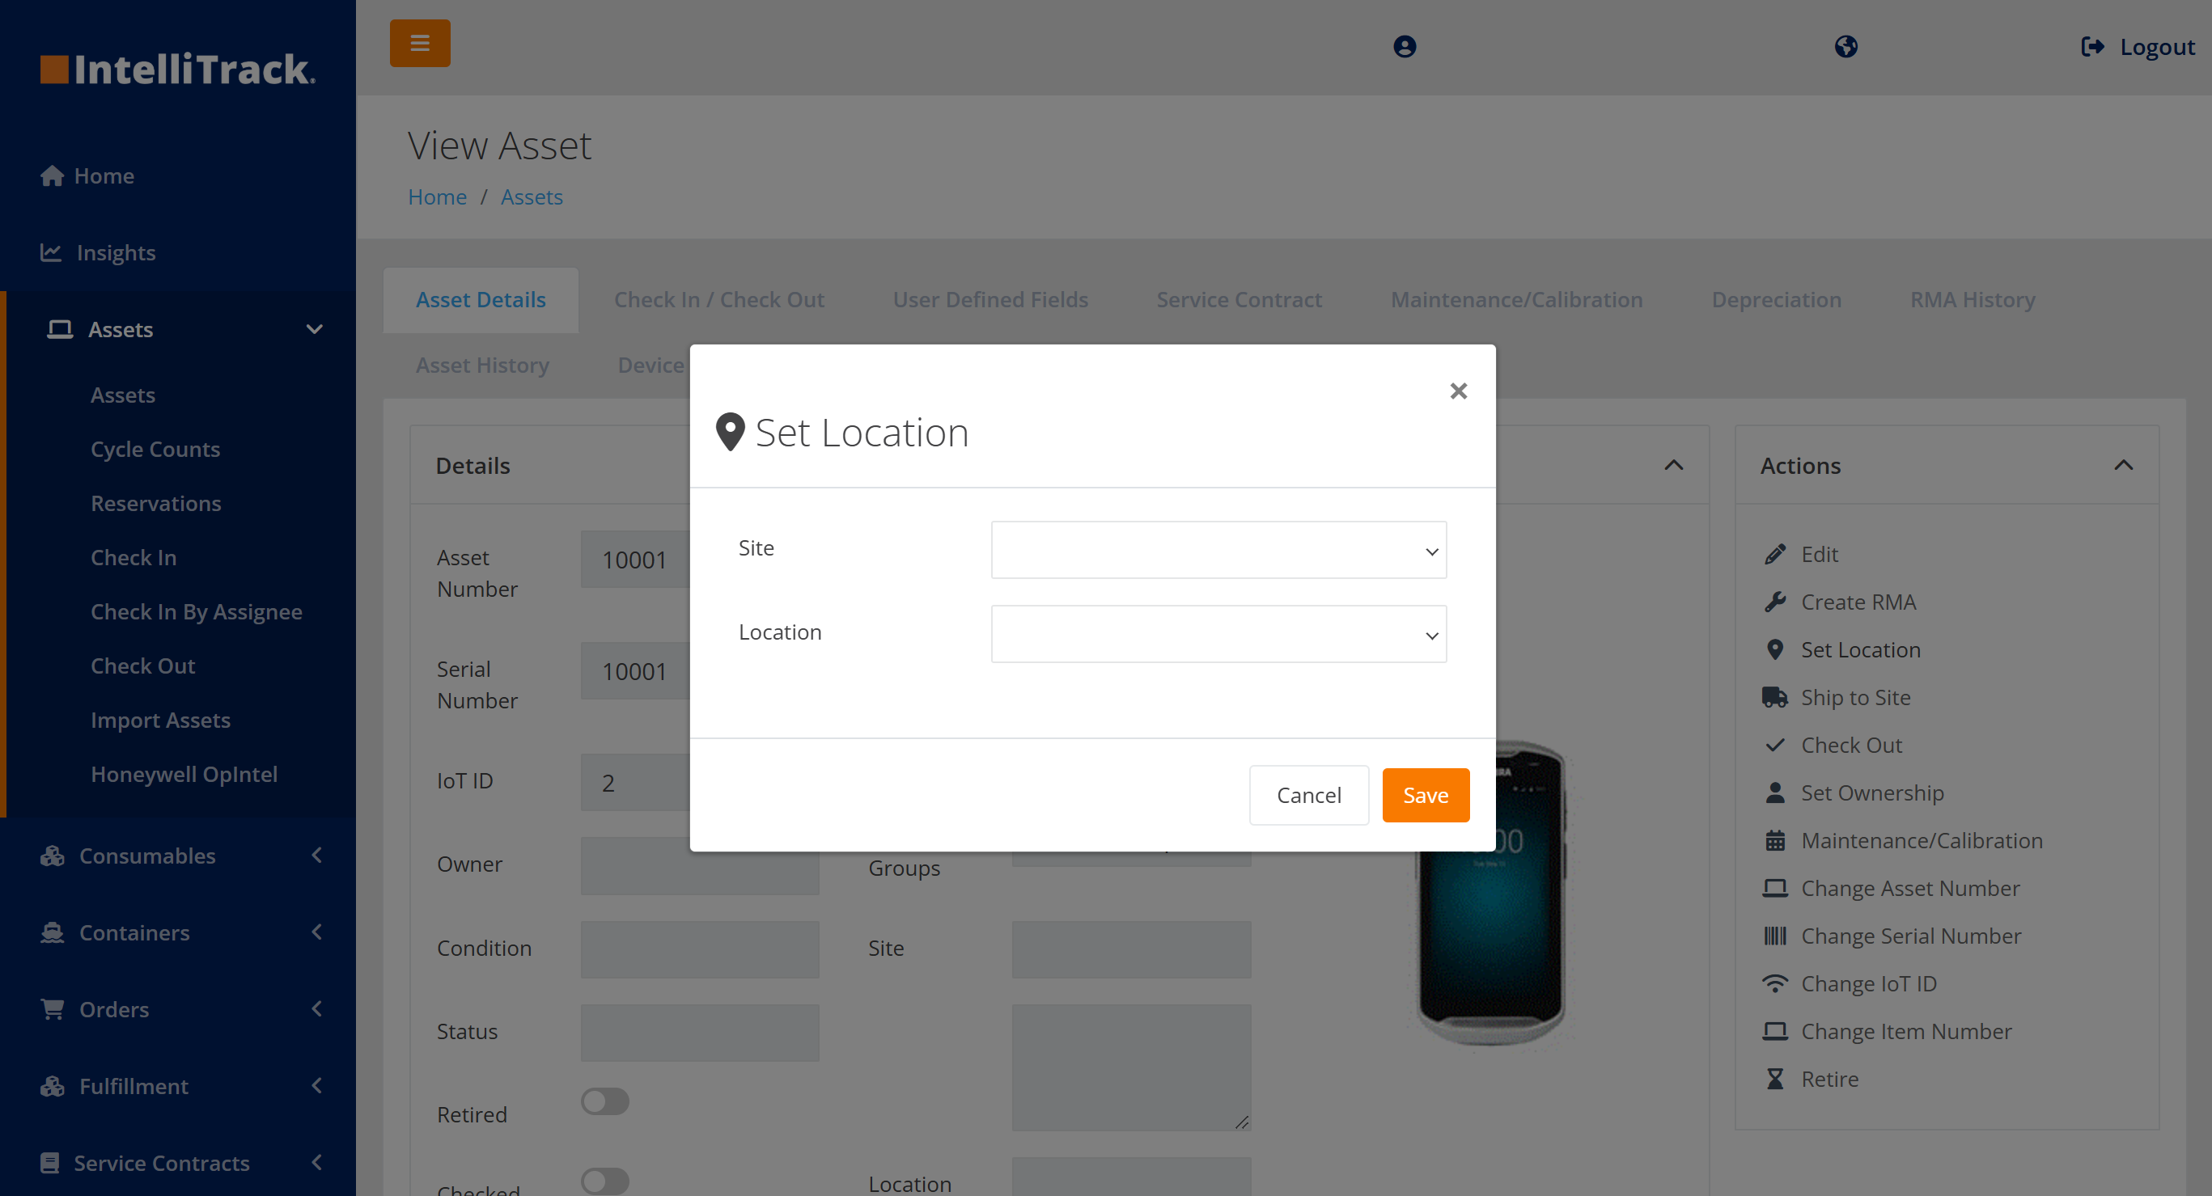The height and width of the screenshot is (1196, 2212).
Task: Collapse the Actions panel chevron
Action: [2123, 465]
